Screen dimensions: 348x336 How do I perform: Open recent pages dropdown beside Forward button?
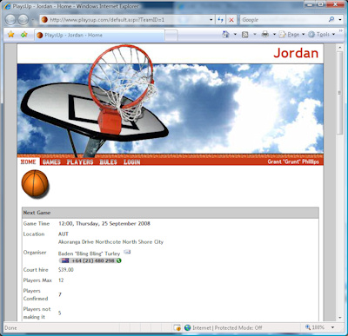(x=33, y=20)
